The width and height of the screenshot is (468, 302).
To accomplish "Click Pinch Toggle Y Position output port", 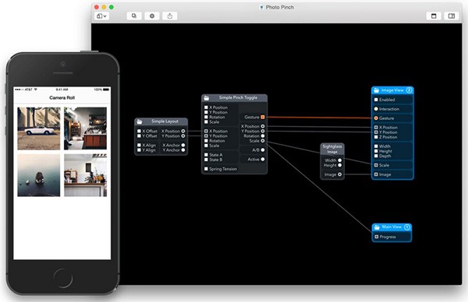I will click(263, 131).
